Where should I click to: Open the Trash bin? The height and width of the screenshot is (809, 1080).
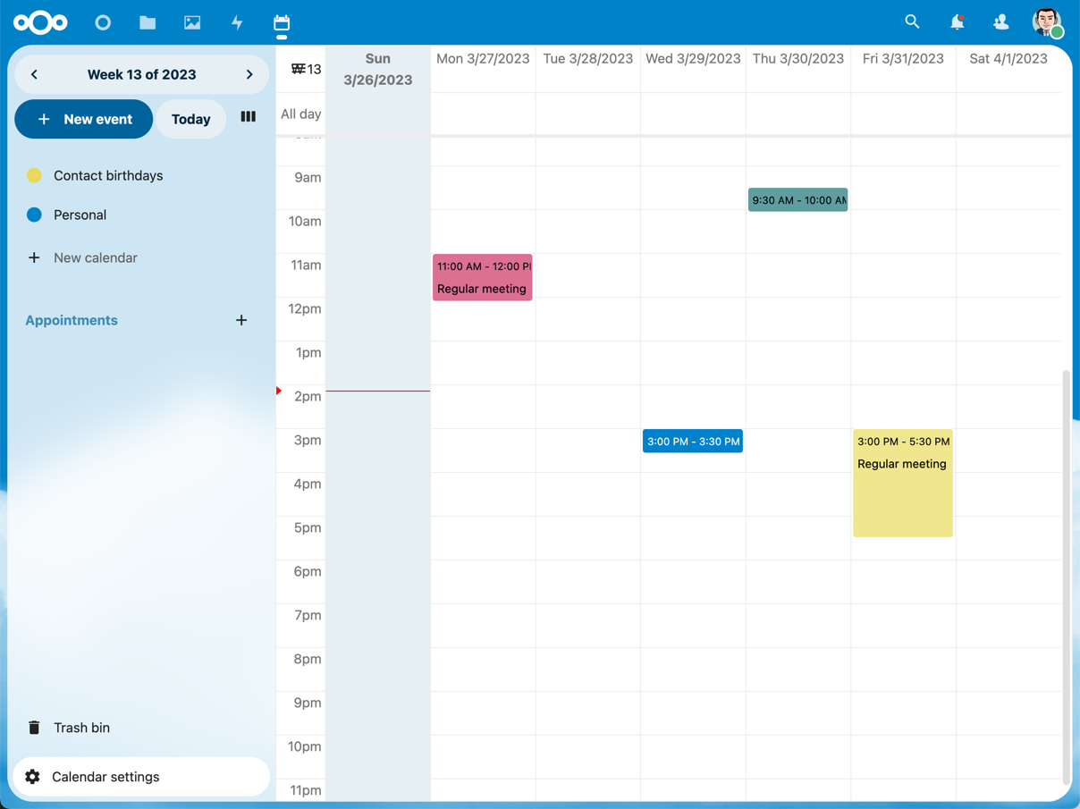pos(81,728)
